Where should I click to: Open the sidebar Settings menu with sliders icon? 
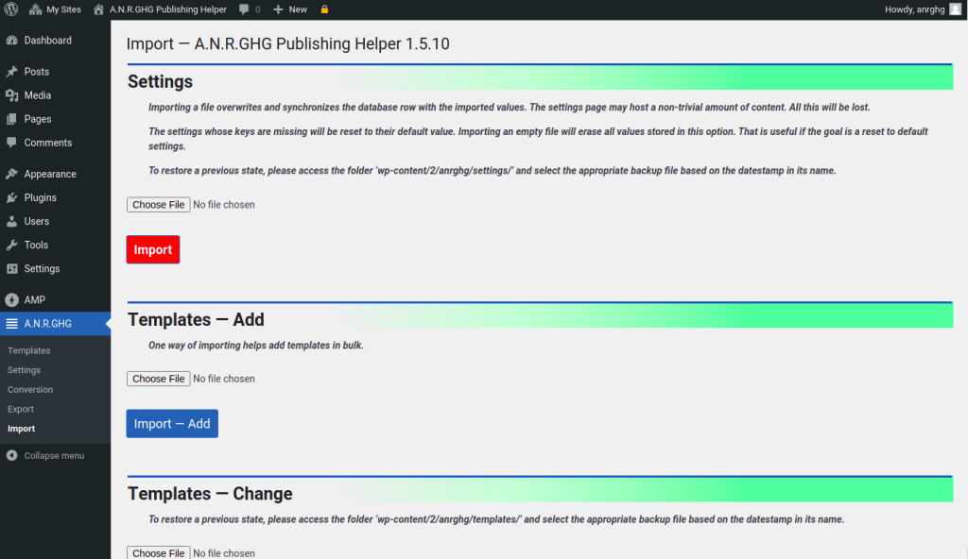55,268
